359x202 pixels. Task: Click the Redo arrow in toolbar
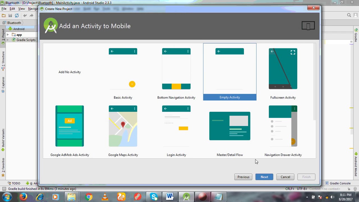point(31,16)
